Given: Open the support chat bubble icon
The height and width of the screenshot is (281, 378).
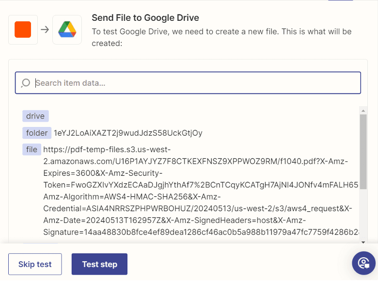Looking at the screenshot, I should (363, 263).
